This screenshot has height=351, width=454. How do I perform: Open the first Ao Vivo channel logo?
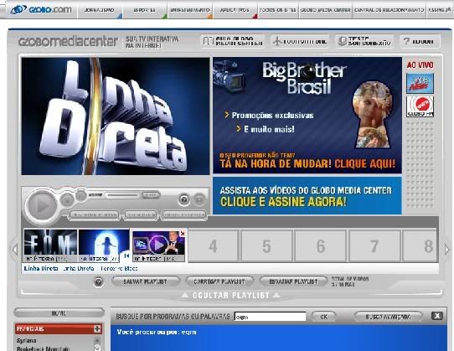(x=420, y=84)
